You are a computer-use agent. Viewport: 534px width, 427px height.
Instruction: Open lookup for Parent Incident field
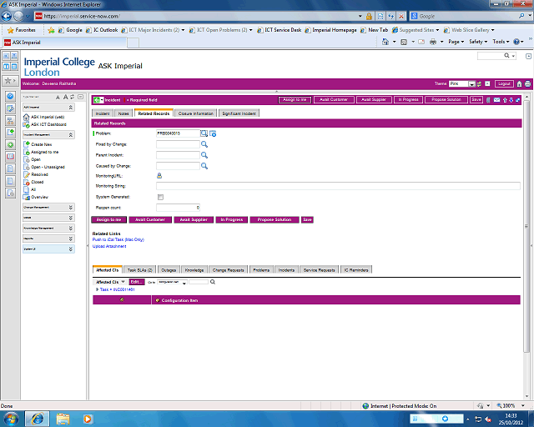pos(204,155)
